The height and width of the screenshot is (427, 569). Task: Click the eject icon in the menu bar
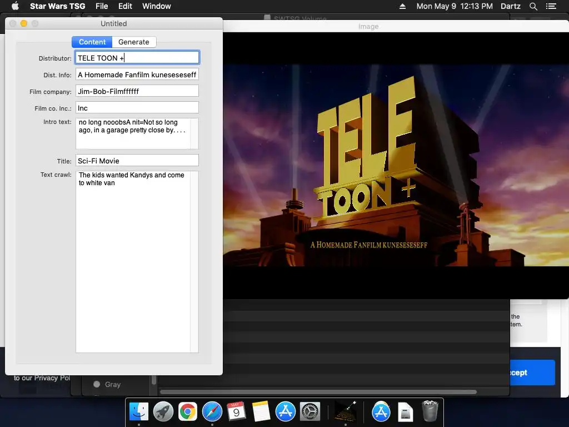(x=402, y=6)
